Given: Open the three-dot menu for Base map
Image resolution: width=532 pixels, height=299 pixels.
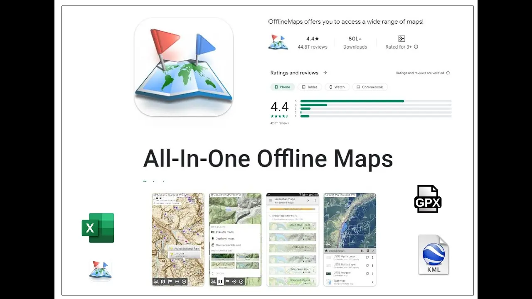Looking at the screenshot, I should pos(372,282).
